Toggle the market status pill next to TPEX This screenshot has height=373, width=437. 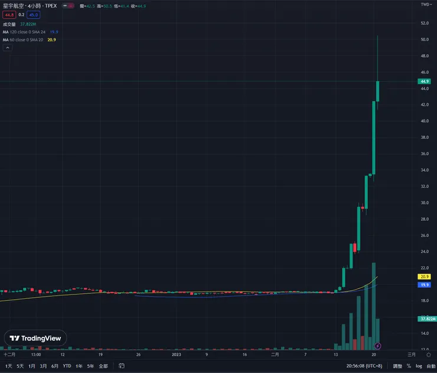(x=68, y=6)
